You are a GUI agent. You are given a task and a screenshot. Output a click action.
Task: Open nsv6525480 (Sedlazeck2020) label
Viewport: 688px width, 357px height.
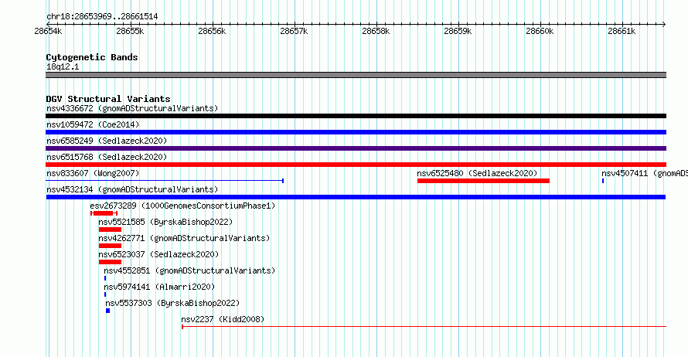(x=477, y=173)
